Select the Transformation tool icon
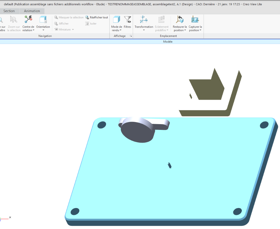 pos(144,19)
